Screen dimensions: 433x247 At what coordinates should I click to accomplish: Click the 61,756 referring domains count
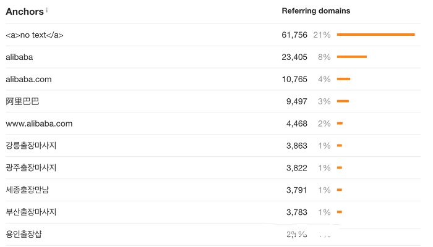pos(294,35)
